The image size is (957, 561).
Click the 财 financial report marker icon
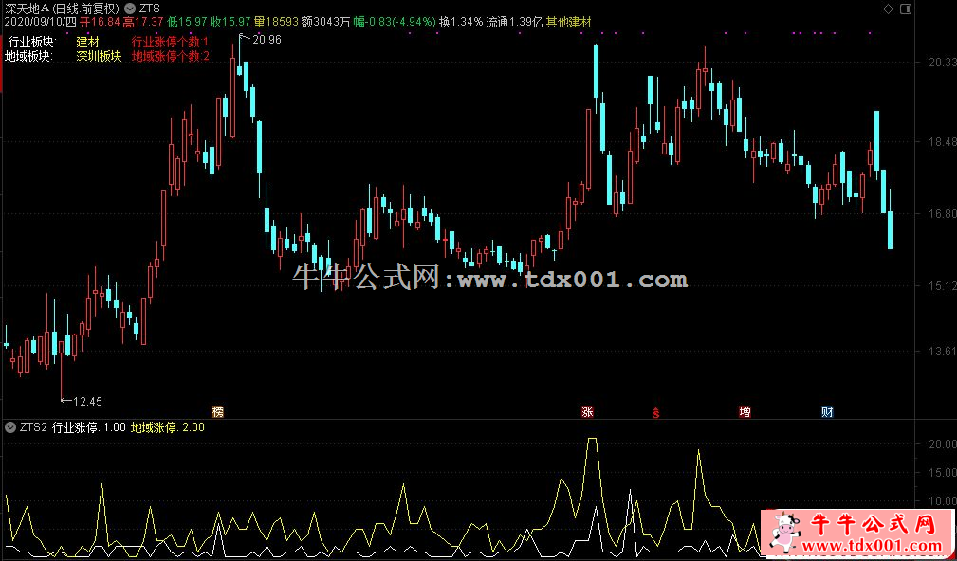click(827, 412)
